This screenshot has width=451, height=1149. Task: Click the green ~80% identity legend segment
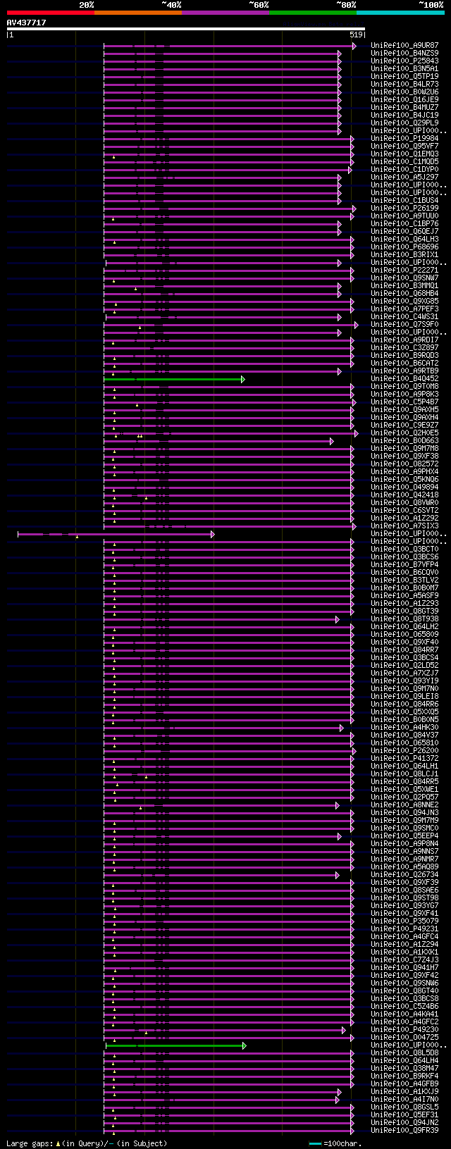(312, 13)
